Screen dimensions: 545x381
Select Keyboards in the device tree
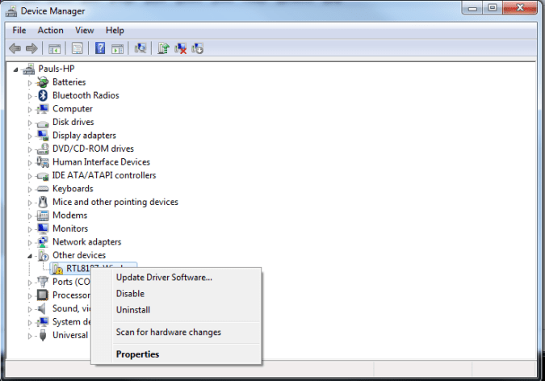coord(73,189)
